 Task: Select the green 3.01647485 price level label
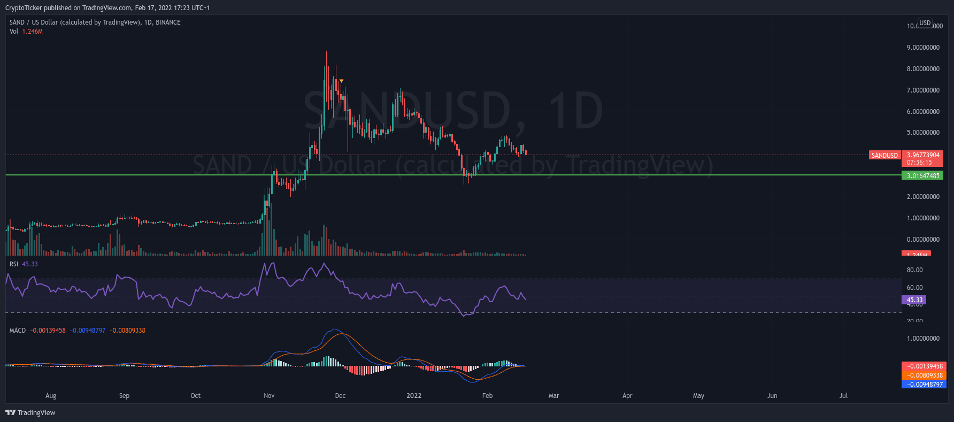(x=922, y=175)
